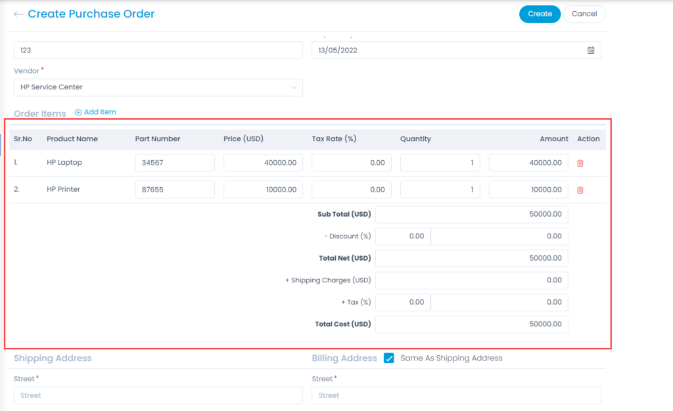Click the Shipping Address Street field
Viewport: 673px width, 411px height.
coord(158,395)
